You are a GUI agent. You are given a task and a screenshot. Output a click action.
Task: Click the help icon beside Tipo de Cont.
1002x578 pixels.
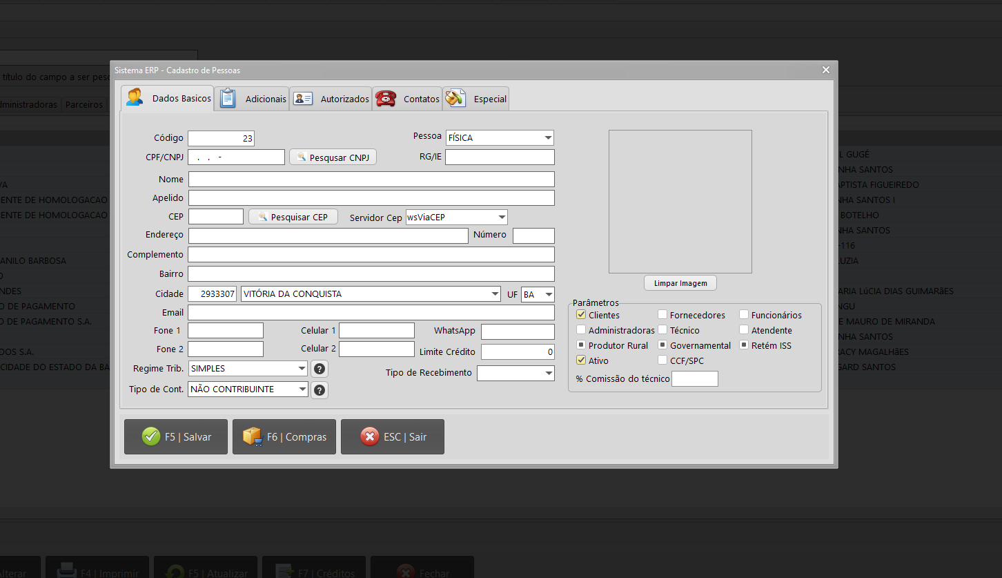pyautogui.click(x=319, y=390)
